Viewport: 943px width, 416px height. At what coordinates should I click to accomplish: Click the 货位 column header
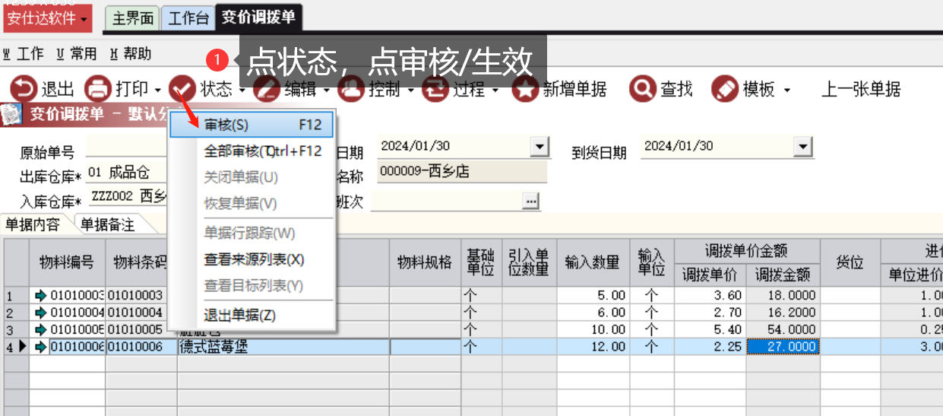coord(850,262)
